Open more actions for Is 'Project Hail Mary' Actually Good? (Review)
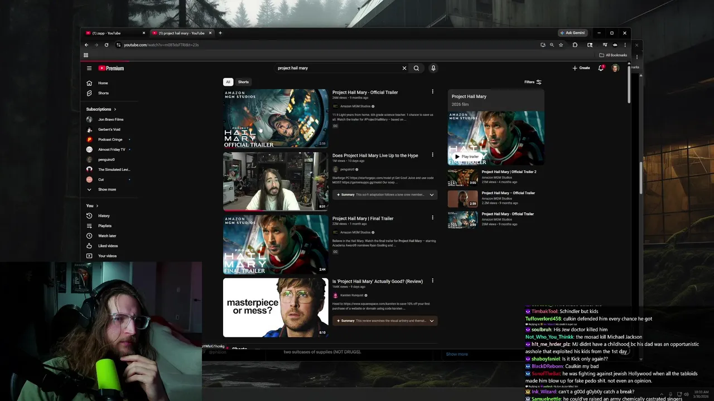 [x=432, y=281]
